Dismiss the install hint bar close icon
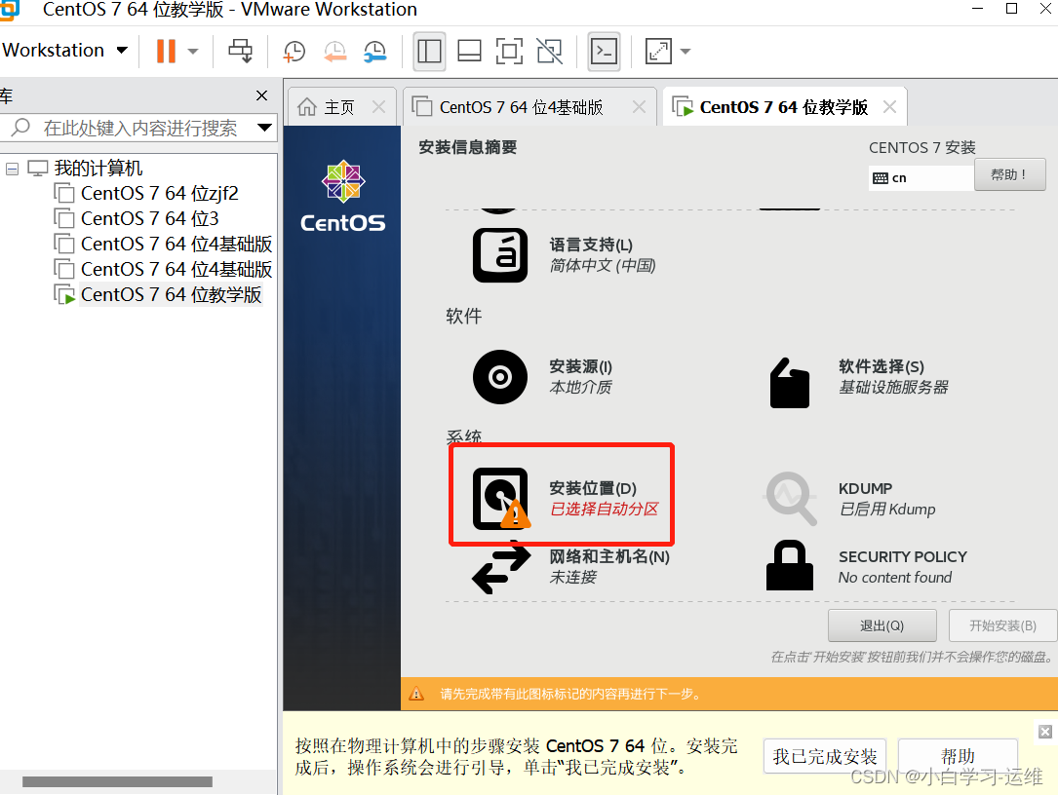This screenshot has width=1058, height=795. tap(1045, 732)
